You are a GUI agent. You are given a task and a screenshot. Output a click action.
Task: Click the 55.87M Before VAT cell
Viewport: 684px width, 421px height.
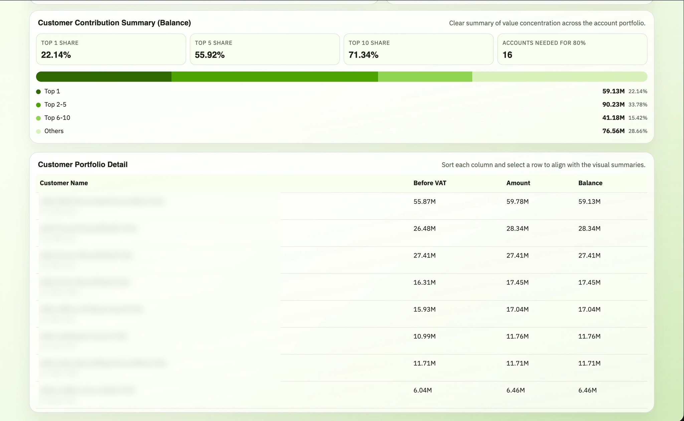[x=424, y=202]
